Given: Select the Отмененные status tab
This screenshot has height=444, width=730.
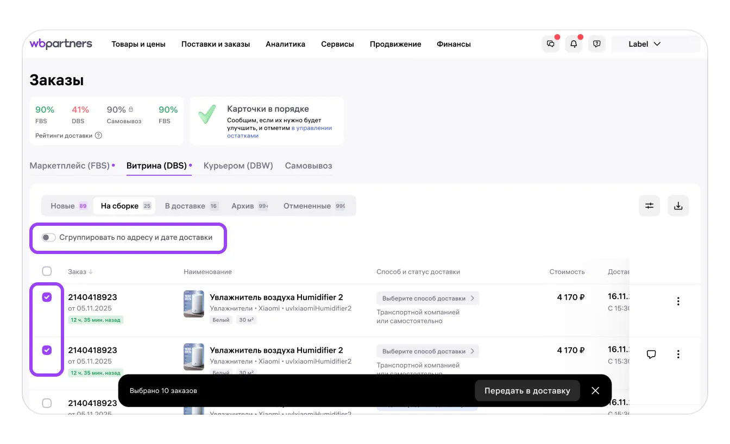Looking at the screenshot, I should [x=314, y=206].
